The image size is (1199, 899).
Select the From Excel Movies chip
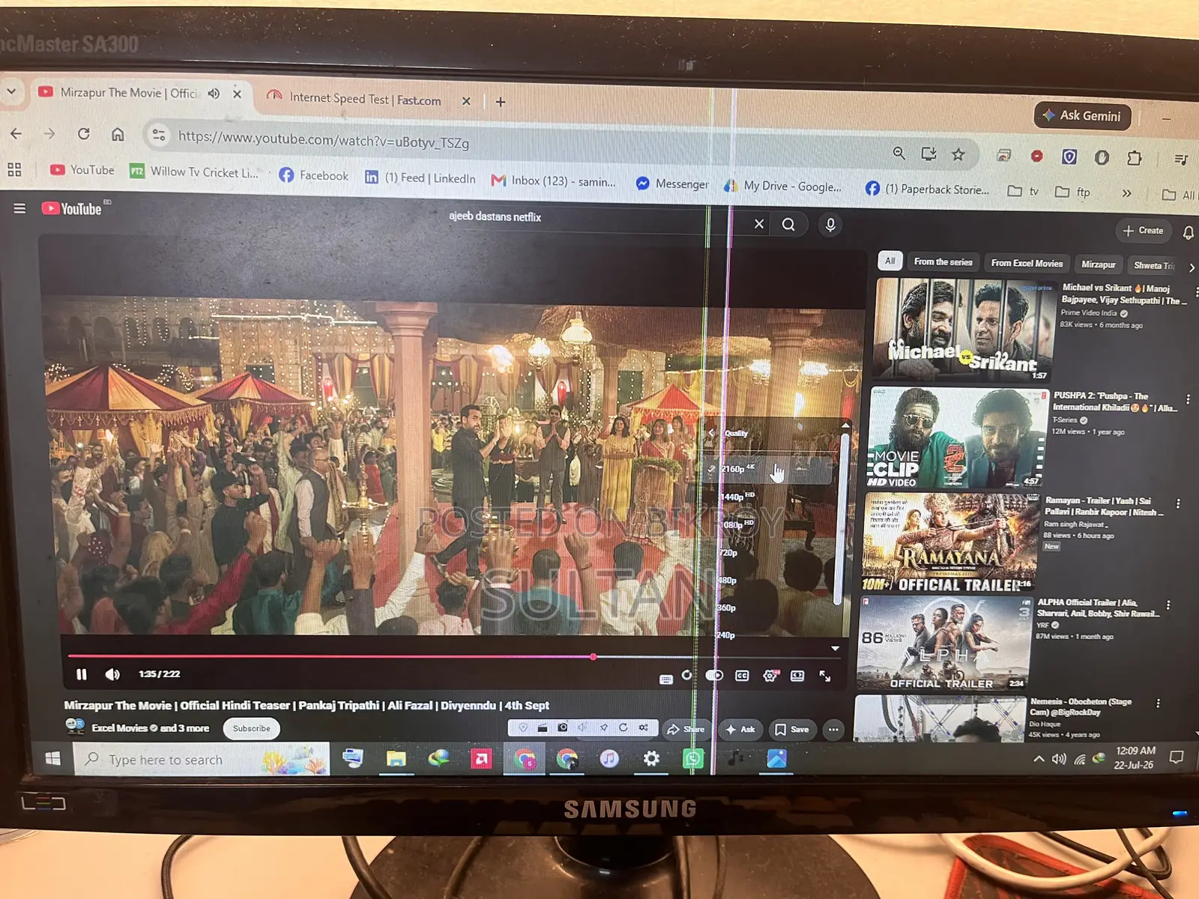(x=1027, y=264)
